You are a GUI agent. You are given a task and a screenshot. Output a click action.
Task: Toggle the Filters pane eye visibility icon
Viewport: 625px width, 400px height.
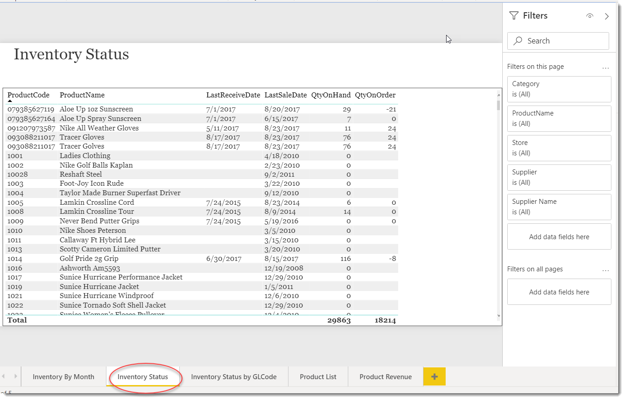point(589,16)
